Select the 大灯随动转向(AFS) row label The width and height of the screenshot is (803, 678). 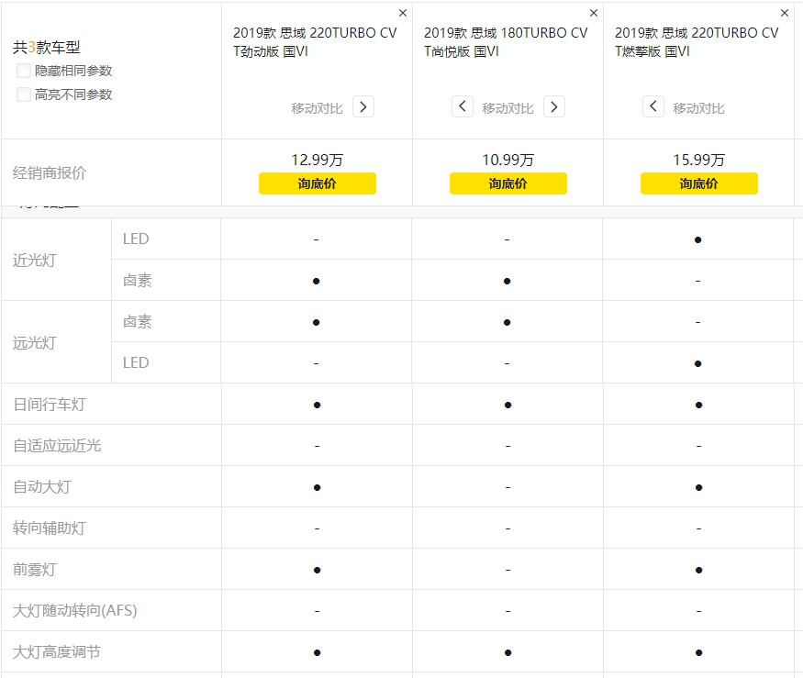point(75,610)
